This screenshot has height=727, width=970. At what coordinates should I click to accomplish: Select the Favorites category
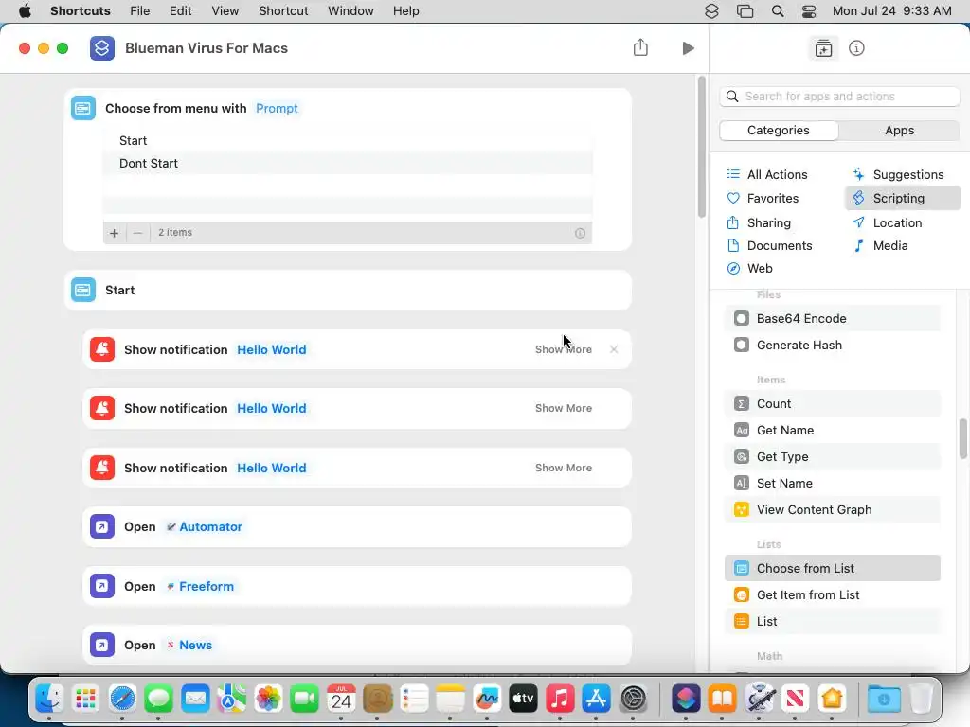coord(763,199)
